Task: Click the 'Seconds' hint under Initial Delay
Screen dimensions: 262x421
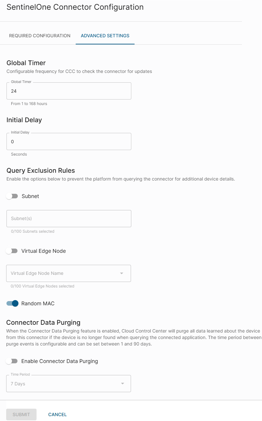Action: pyautogui.click(x=19, y=154)
